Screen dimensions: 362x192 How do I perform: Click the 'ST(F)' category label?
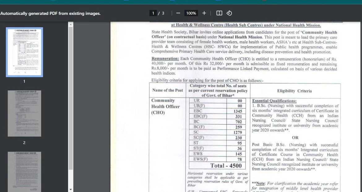point(199,148)
